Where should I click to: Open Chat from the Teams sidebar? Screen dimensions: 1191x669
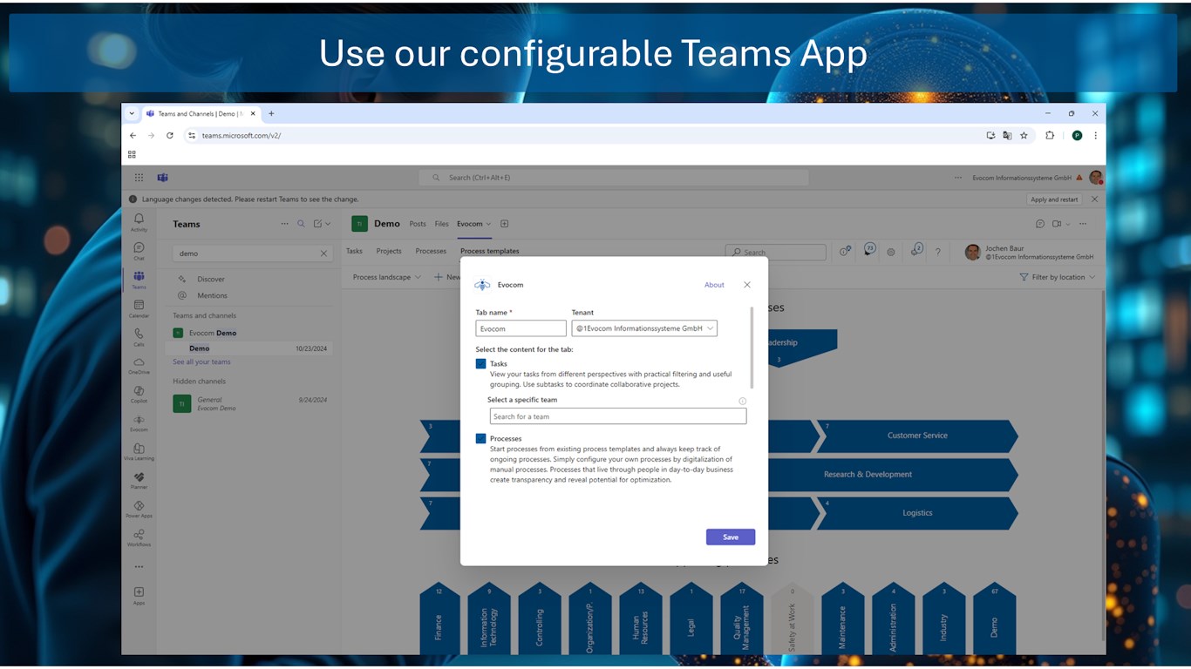tap(139, 251)
